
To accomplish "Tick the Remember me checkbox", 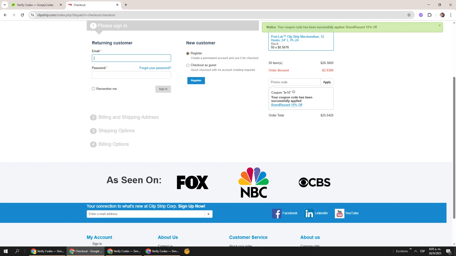I will click(x=94, y=89).
